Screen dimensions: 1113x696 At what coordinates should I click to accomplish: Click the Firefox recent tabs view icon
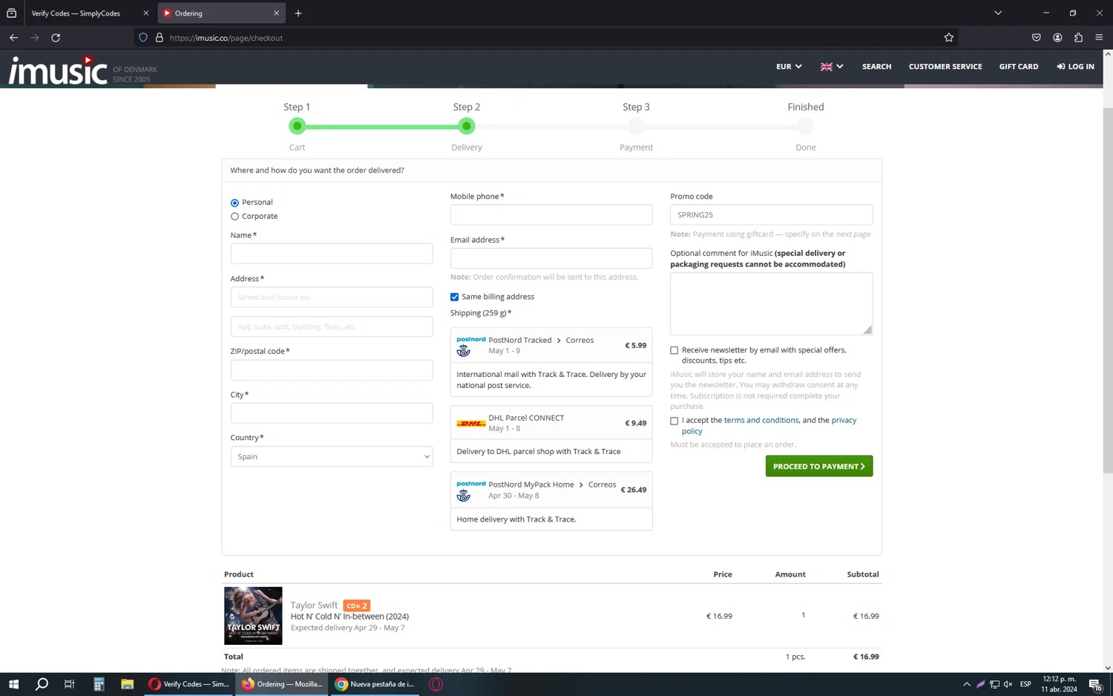tap(11, 13)
